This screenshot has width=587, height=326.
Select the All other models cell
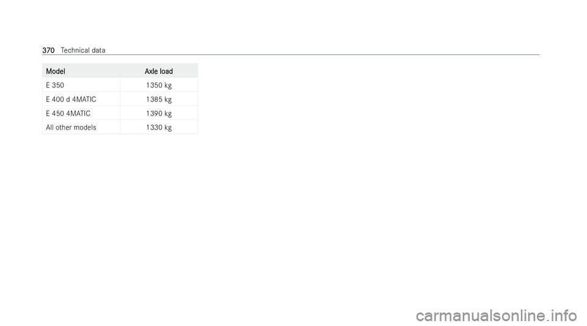71,127
